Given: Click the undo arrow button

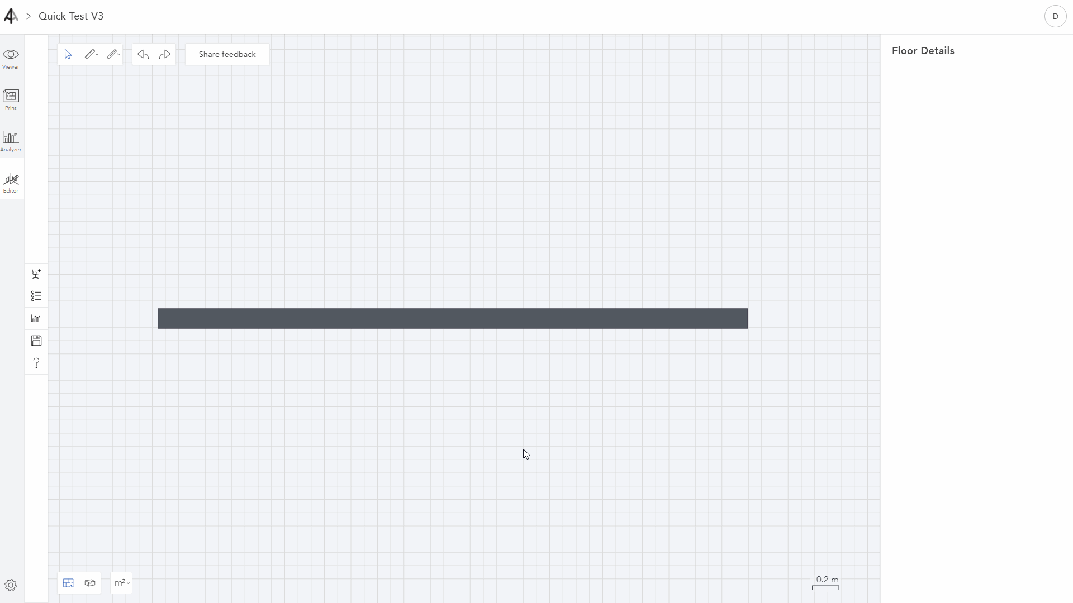Looking at the screenshot, I should click(143, 54).
